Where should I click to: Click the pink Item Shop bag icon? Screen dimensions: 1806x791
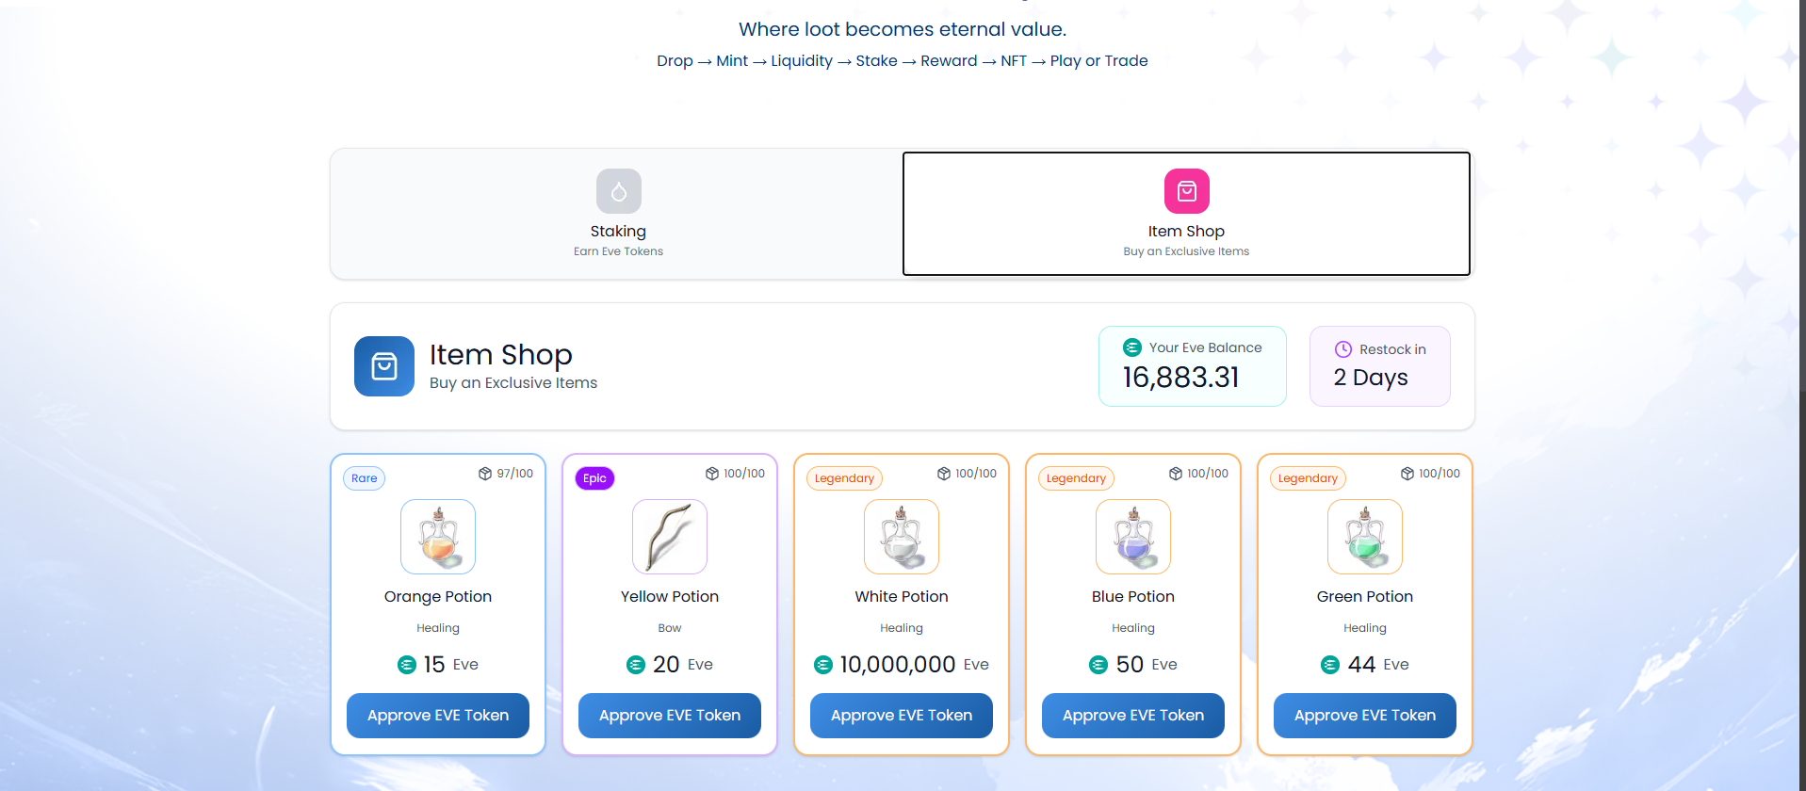pos(1186,191)
